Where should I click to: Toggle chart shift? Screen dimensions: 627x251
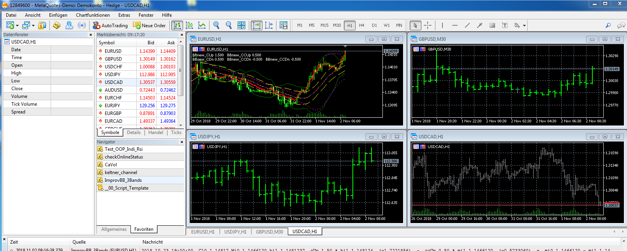[x=269, y=25]
